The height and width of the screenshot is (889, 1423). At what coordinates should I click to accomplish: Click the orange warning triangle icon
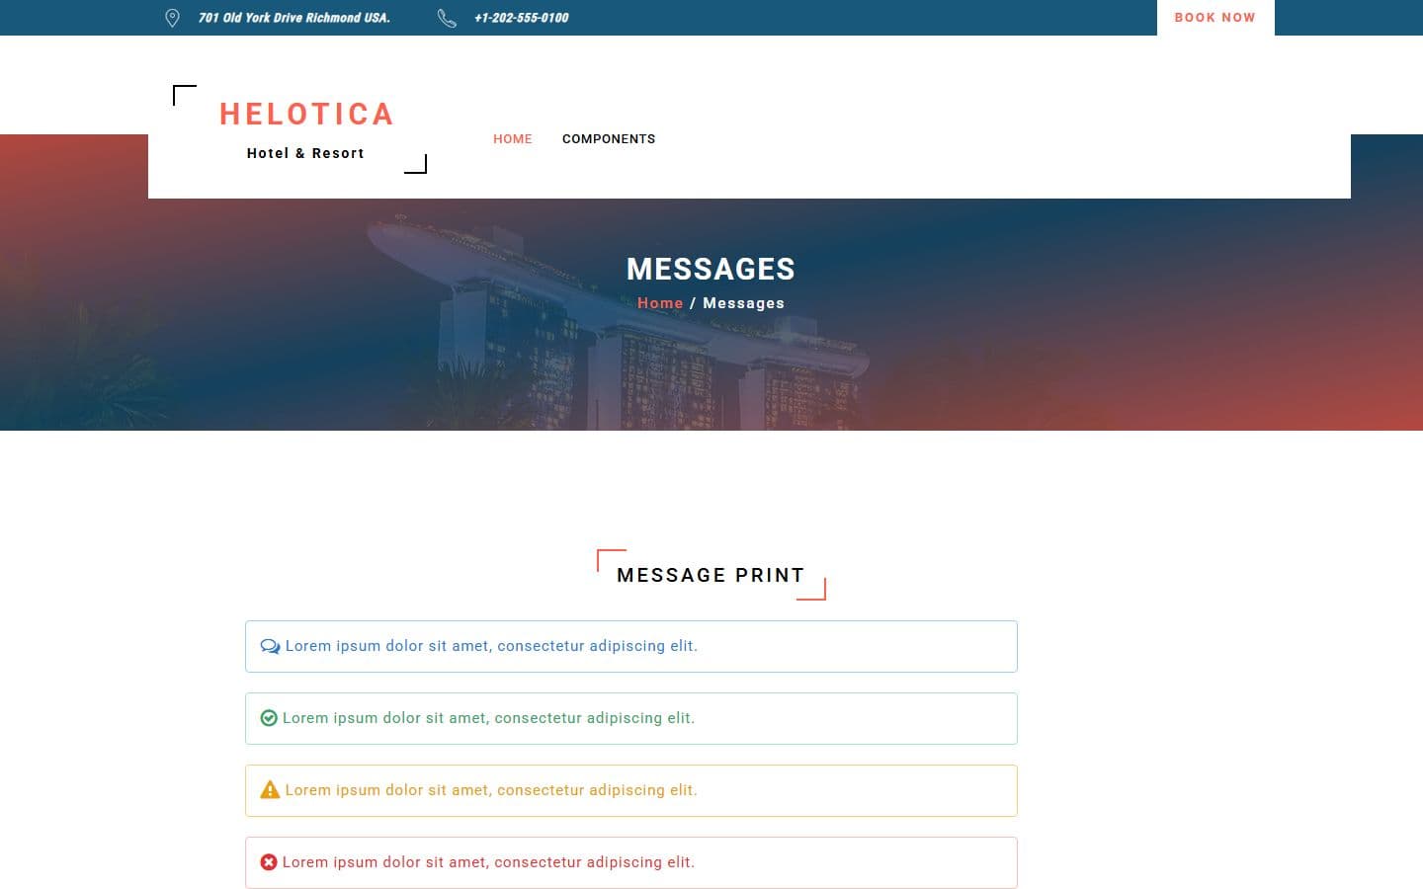pyautogui.click(x=270, y=790)
